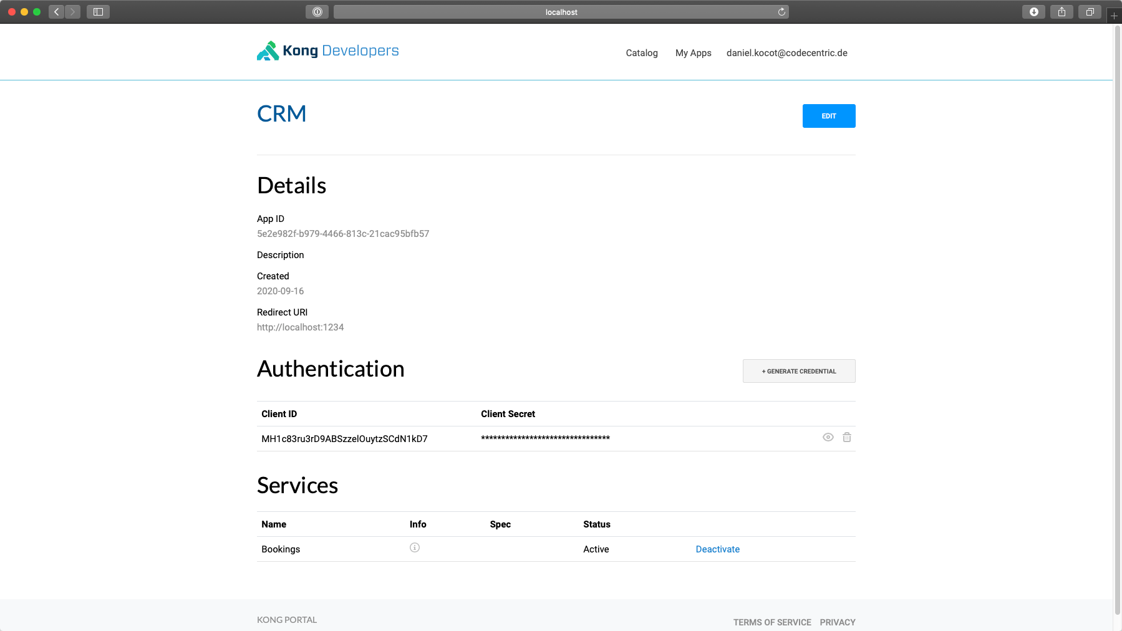1122x631 pixels.
Task: Click the Kong Developers logo
Action: [327, 51]
